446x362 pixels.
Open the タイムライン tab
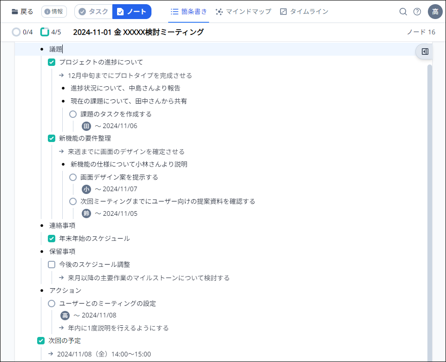pos(304,12)
